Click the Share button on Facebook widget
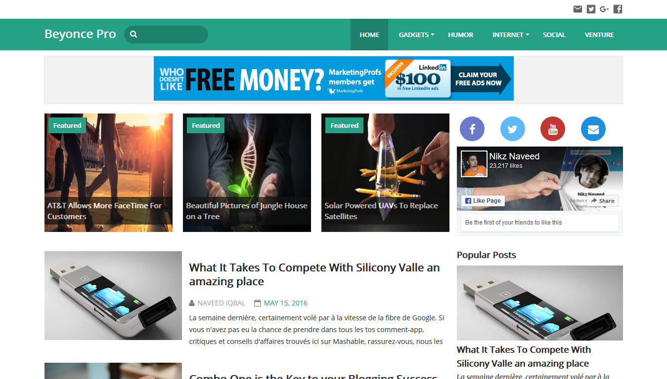 tap(602, 201)
